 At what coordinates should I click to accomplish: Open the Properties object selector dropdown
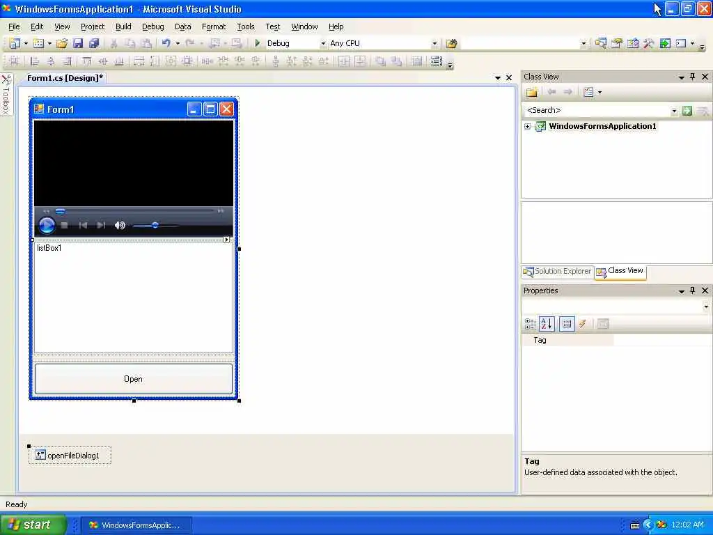pyautogui.click(x=706, y=307)
